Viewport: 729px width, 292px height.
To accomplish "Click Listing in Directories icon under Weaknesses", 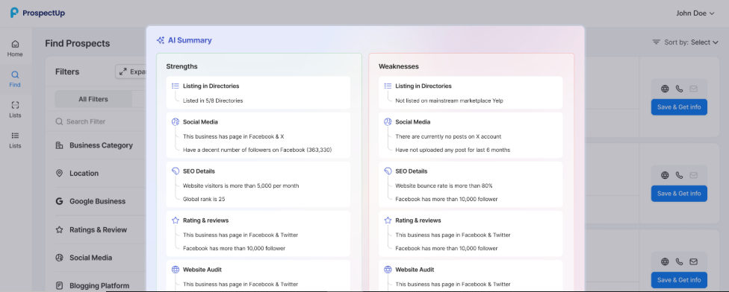I will 388,86.
